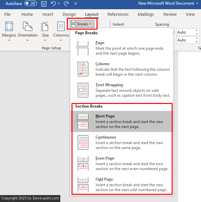Image resolution: width=201 pixels, height=202 pixels.
Task: Click the Undo arrow icon
Action: [53, 4]
